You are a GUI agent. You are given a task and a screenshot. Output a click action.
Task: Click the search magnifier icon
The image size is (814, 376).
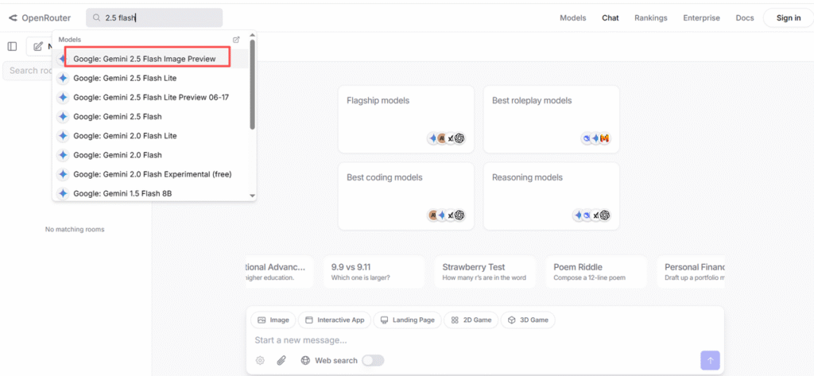96,17
